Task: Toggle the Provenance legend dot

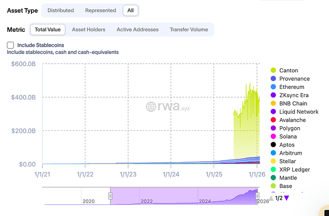Action: tap(273, 79)
